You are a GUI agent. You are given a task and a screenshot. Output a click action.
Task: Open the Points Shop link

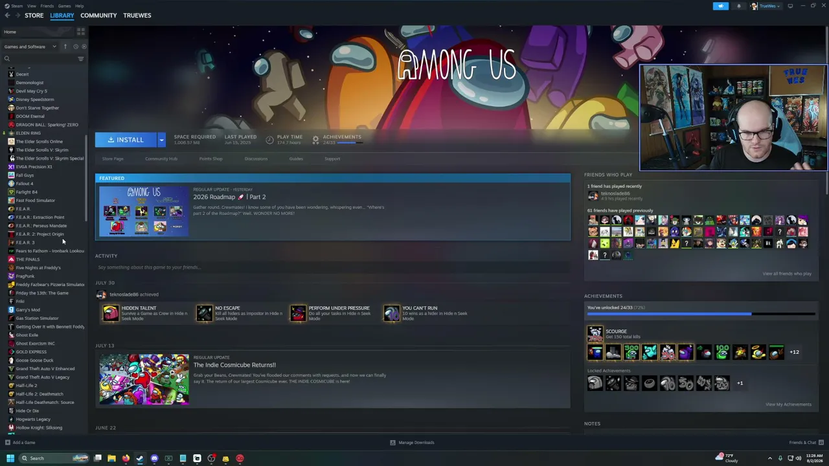point(210,159)
